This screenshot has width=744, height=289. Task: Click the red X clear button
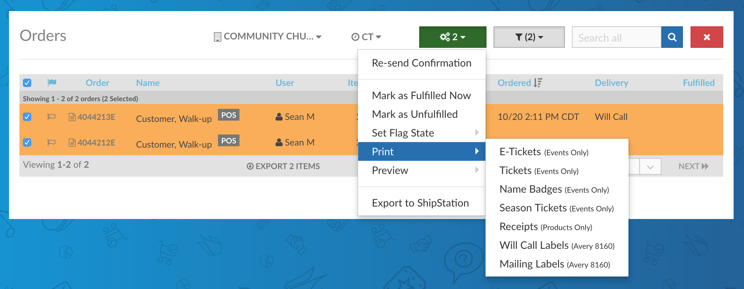(x=707, y=37)
